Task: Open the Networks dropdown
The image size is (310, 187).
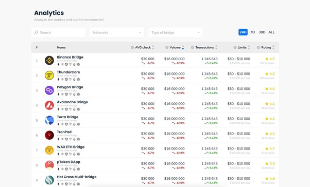Action: [x=117, y=32]
